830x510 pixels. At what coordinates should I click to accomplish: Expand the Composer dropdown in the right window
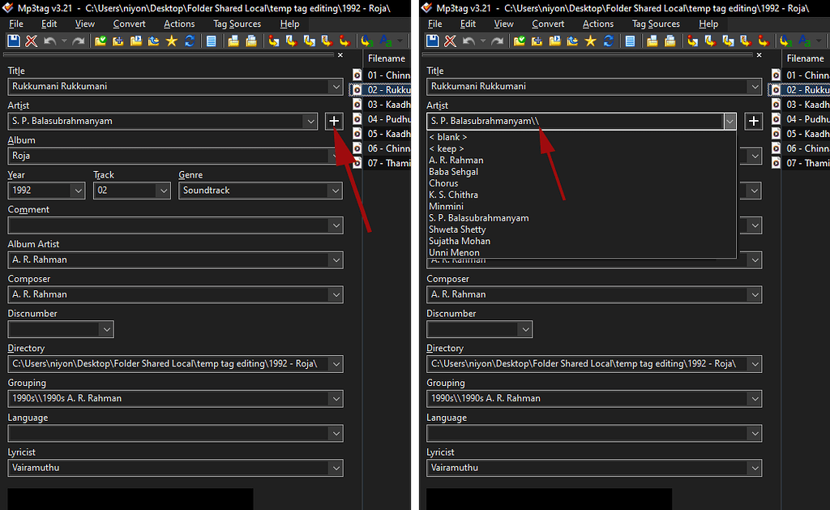click(755, 294)
